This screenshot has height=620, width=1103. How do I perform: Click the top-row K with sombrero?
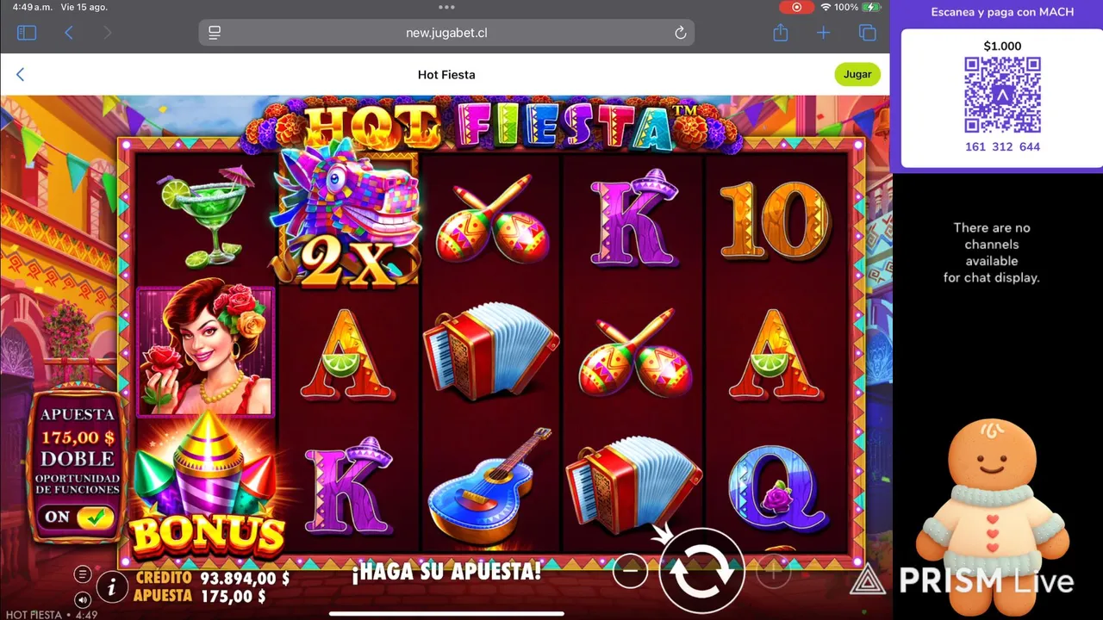pos(633,217)
